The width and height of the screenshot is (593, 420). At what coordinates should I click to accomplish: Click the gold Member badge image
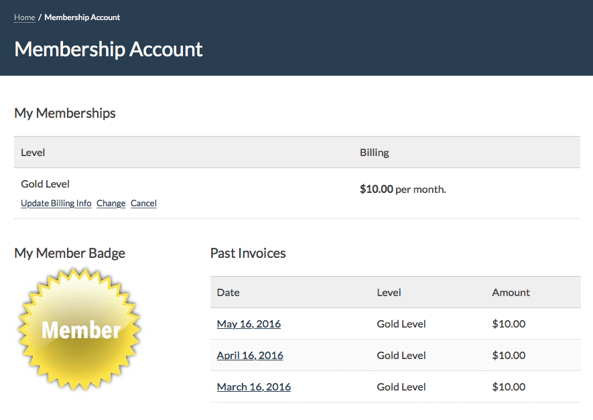point(79,329)
